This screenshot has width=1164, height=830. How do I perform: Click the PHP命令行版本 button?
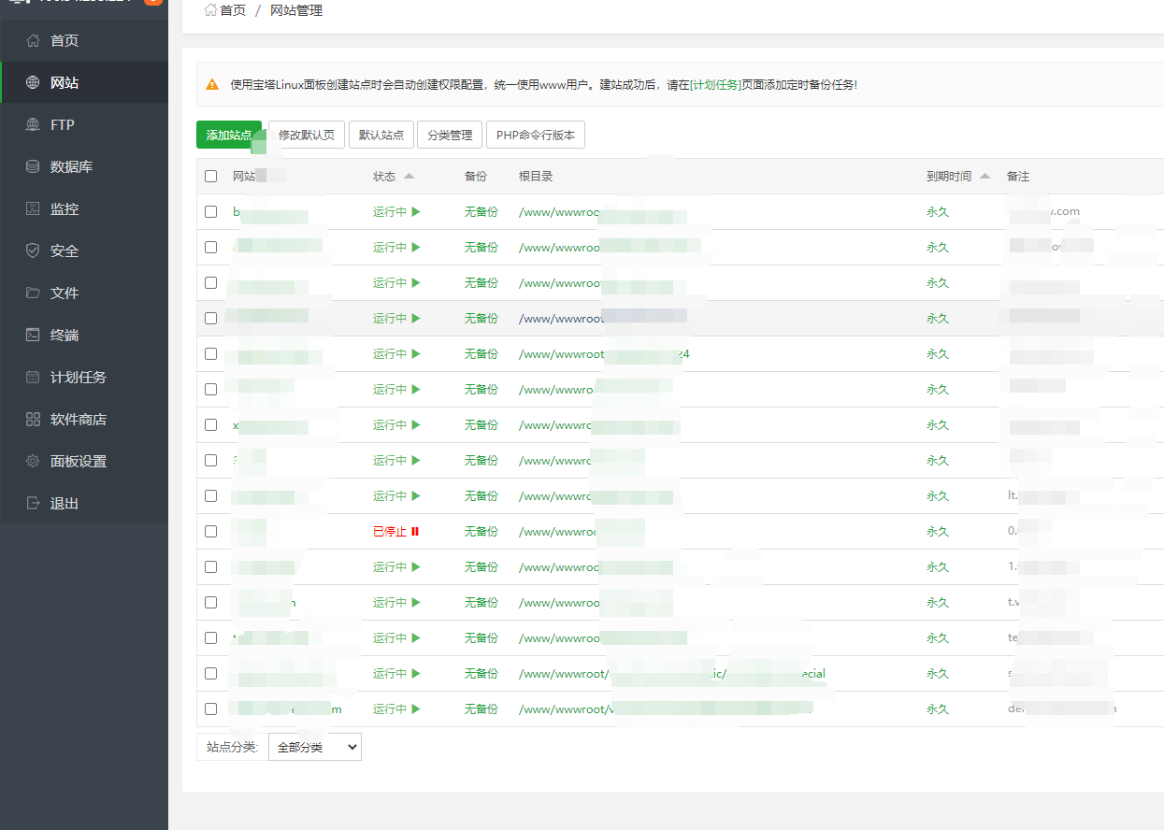click(535, 135)
